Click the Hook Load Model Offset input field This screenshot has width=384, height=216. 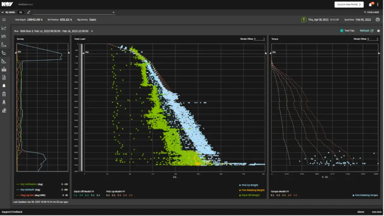pyautogui.click(x=258, y=39)
